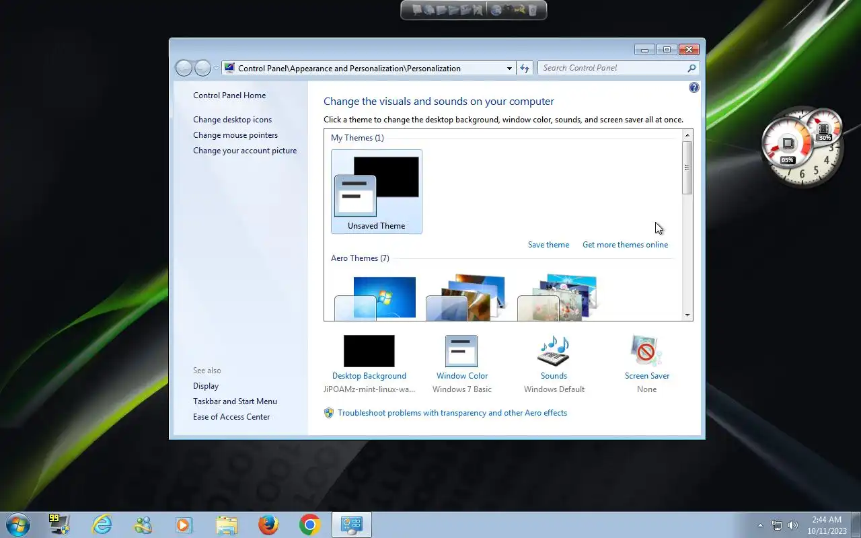Open Taskbar and Start Menu link
Screen dimensions: 861x538
235,401
